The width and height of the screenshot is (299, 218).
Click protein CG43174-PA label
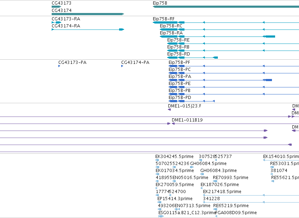tap(135, 62)
